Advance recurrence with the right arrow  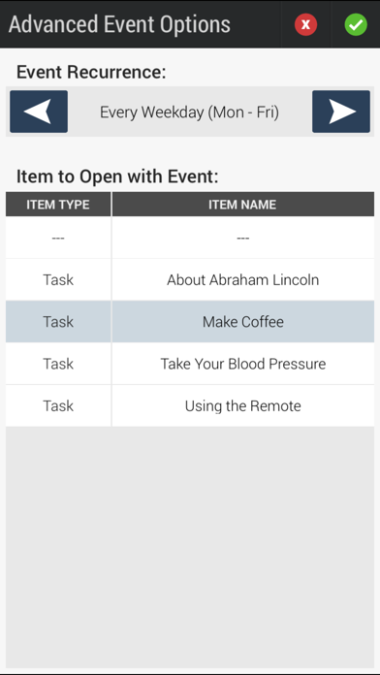(x=341, y=112)
